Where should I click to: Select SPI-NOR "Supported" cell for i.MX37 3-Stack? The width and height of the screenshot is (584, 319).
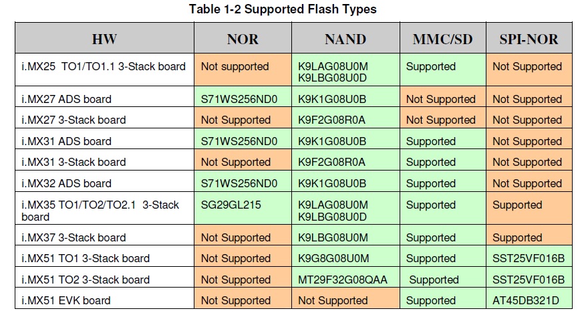517,237
